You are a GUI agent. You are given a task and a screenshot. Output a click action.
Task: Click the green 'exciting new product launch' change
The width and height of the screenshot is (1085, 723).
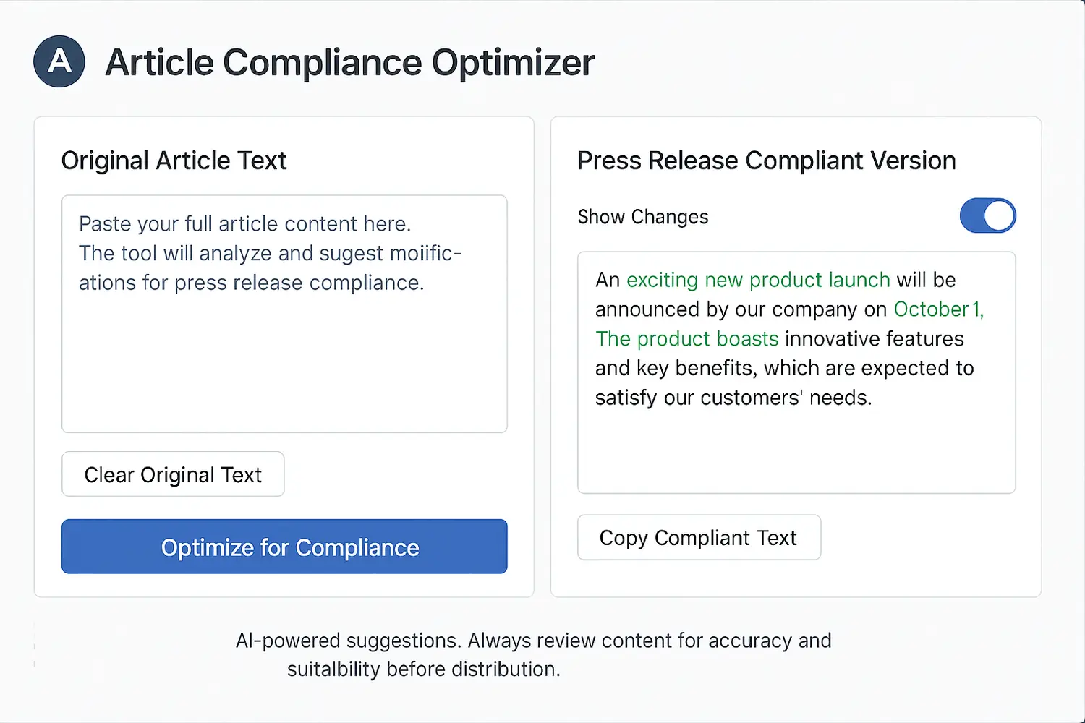point(758,280)
